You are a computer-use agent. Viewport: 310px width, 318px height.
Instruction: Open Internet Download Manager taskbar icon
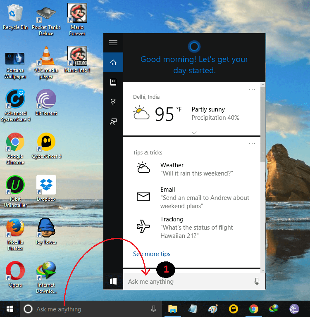click(x=274, y=309)
